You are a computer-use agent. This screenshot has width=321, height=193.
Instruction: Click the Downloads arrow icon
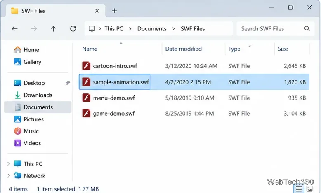click(x=18, y=95)
